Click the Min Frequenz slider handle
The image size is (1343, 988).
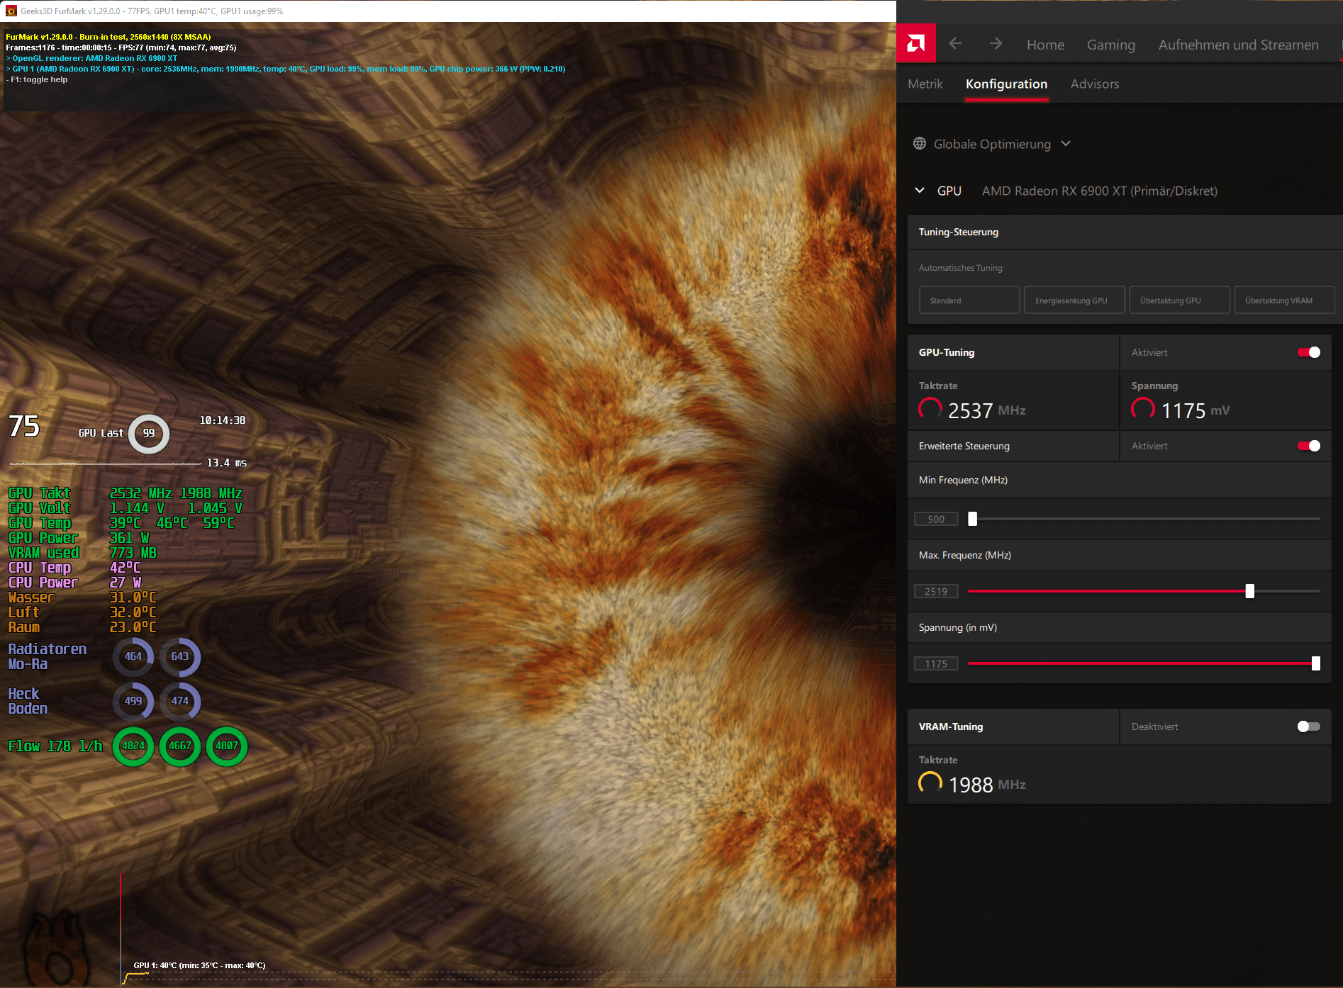[x=973, y=519]
